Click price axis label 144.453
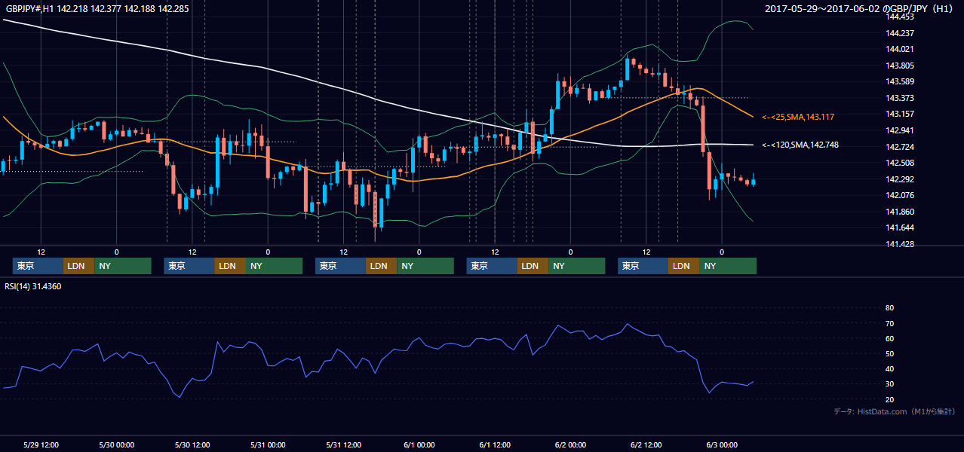 [x=900, y=17]
